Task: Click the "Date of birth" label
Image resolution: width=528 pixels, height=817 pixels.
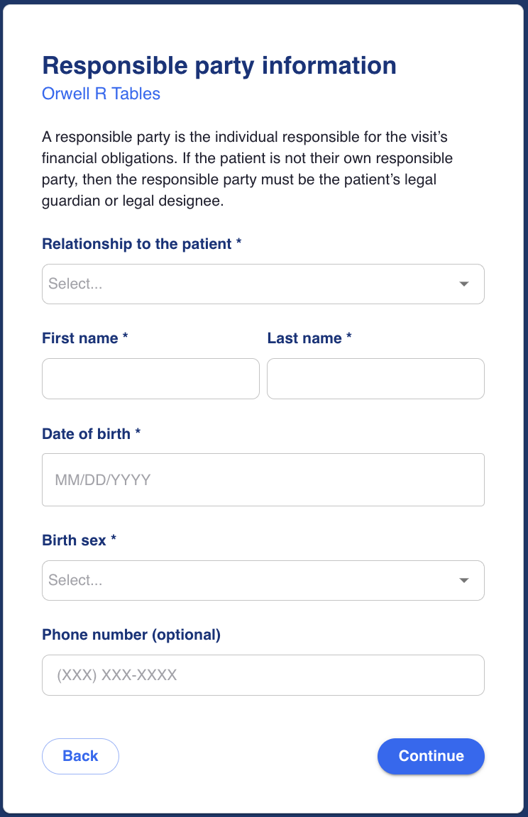Action: (87, 434)
